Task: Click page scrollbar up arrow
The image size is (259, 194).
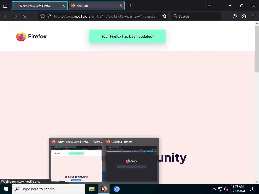Action: 257,23
